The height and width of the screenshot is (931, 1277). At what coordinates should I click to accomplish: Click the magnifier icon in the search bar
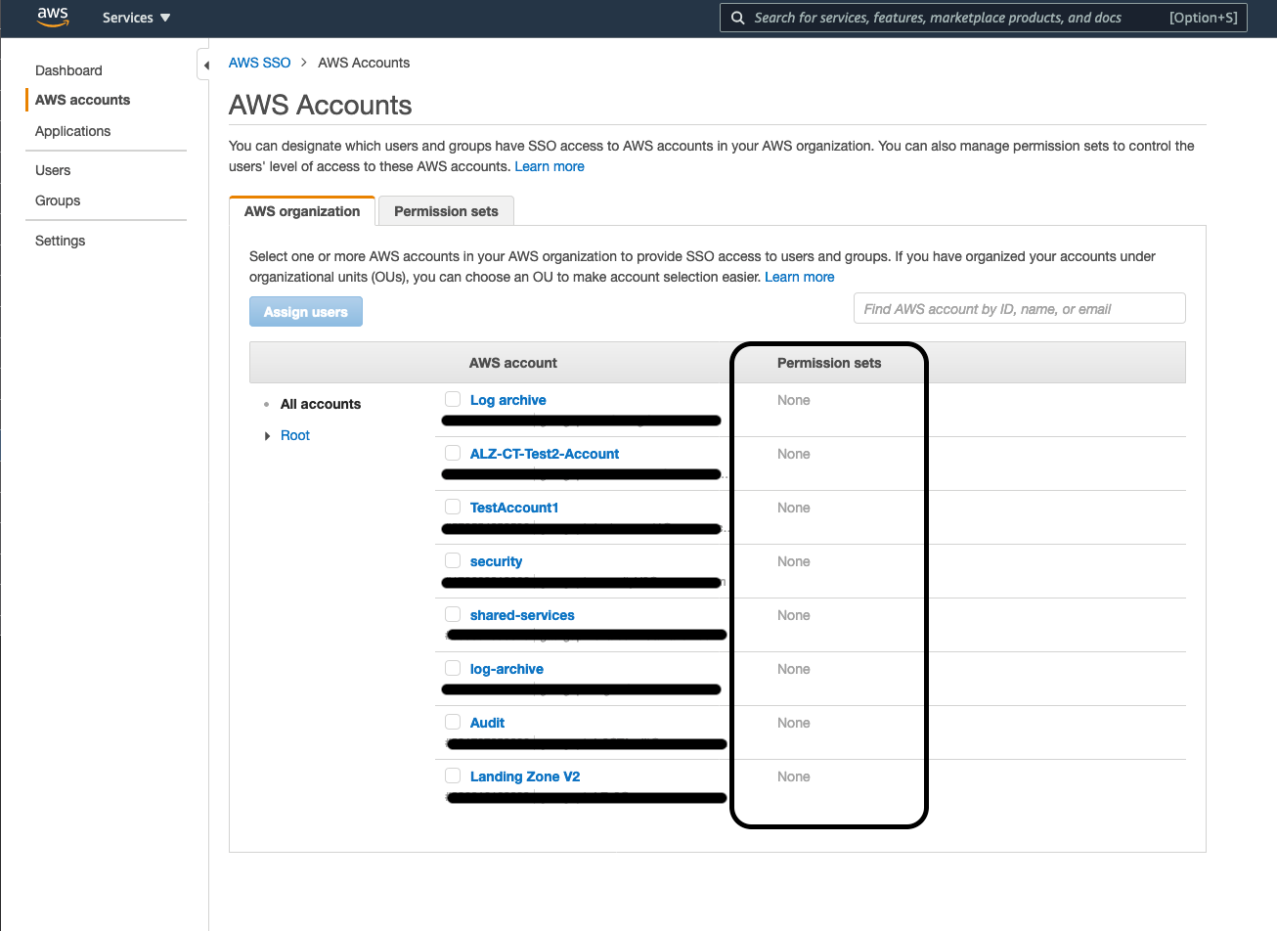(x=738, y=18)
